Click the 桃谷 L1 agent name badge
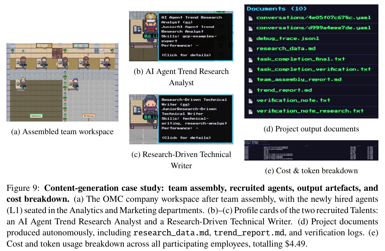 150,36
